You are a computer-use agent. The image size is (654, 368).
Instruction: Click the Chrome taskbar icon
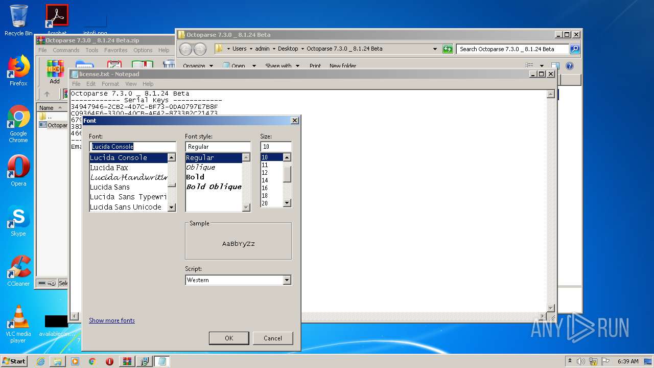[x=92, y=361]
